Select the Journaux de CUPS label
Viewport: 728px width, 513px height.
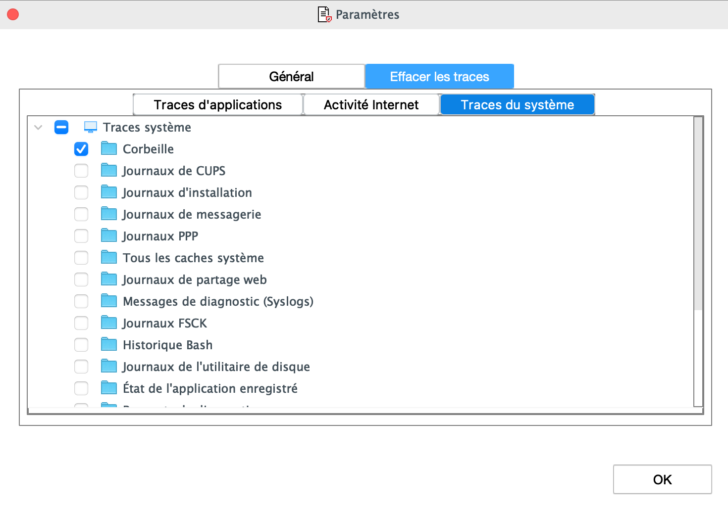tap(174, 171)
